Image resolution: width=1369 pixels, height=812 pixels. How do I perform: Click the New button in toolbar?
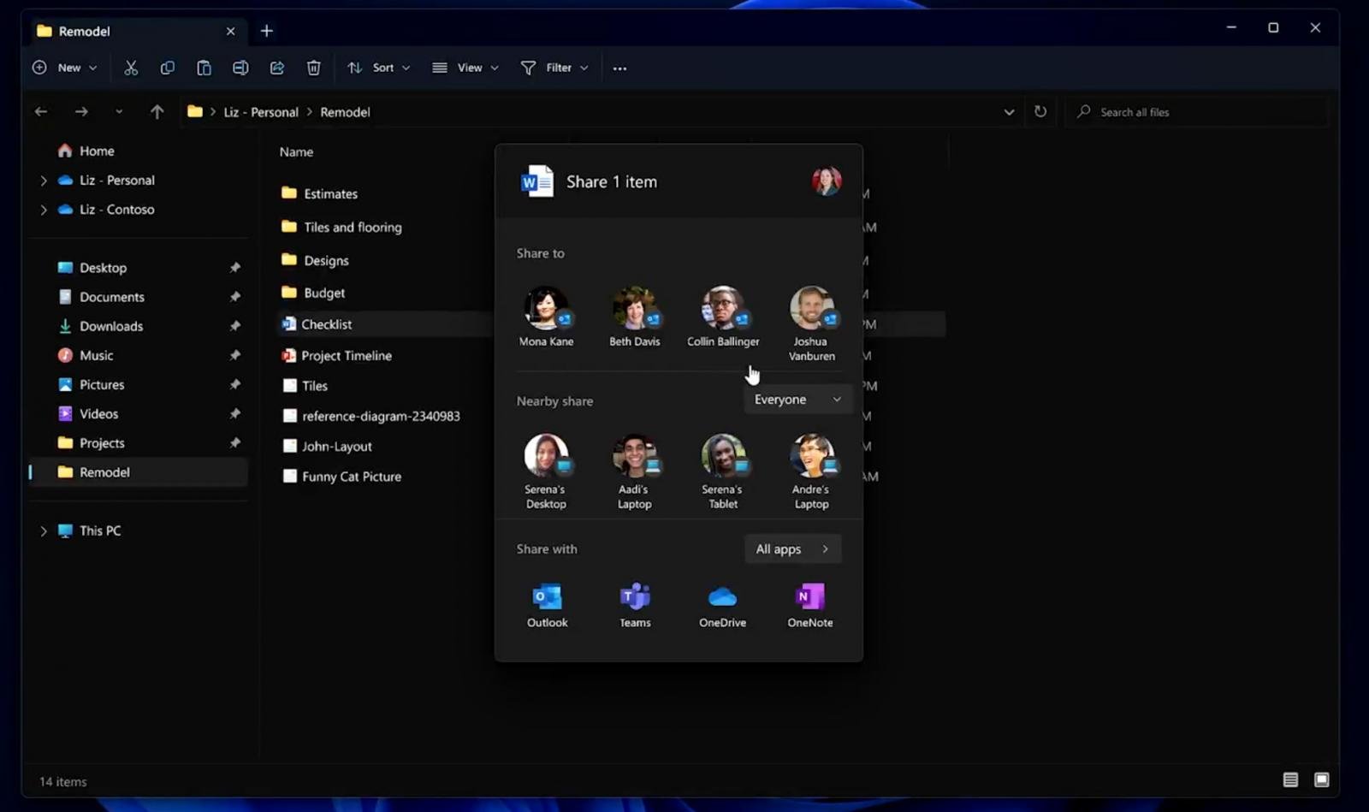(x=65, y=68)
